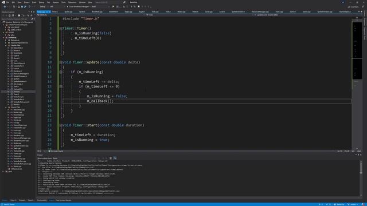This screenshot has height=206, width=367.
Task: Switch to the Game.cpp editor tab
Action: pos(307,11)
